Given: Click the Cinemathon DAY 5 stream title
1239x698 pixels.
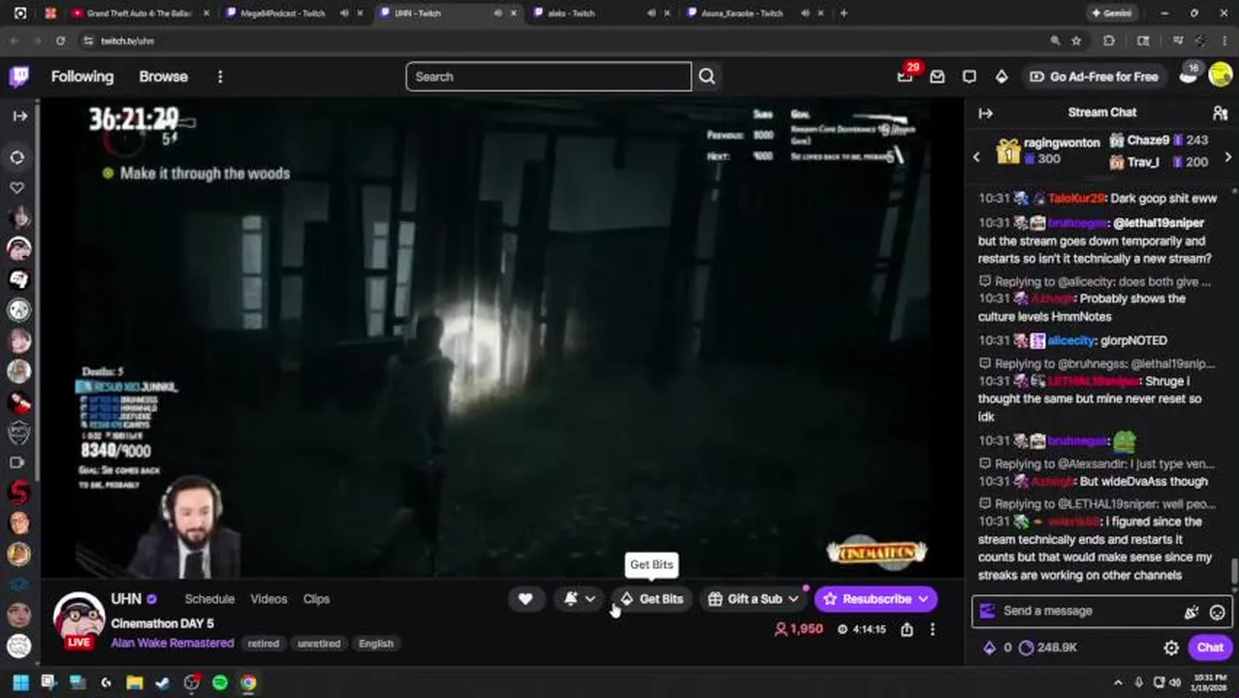Looking at the screenshot, I should (162, 623).
